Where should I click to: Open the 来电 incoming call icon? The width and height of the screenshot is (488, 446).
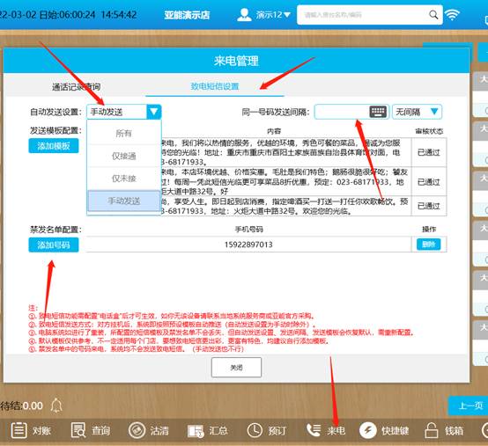click(x=314, y=430)
